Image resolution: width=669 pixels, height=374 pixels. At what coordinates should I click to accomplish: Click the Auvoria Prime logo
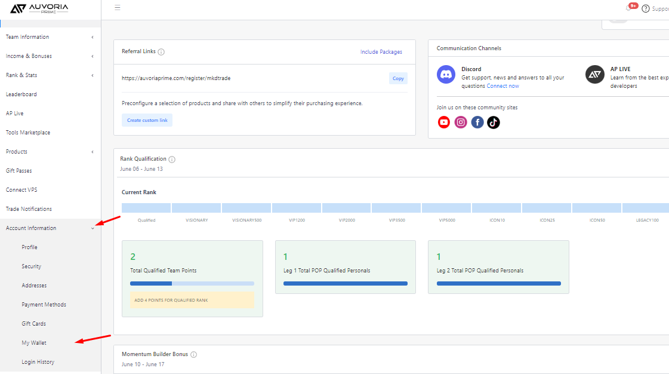click(x=39, y=8)
